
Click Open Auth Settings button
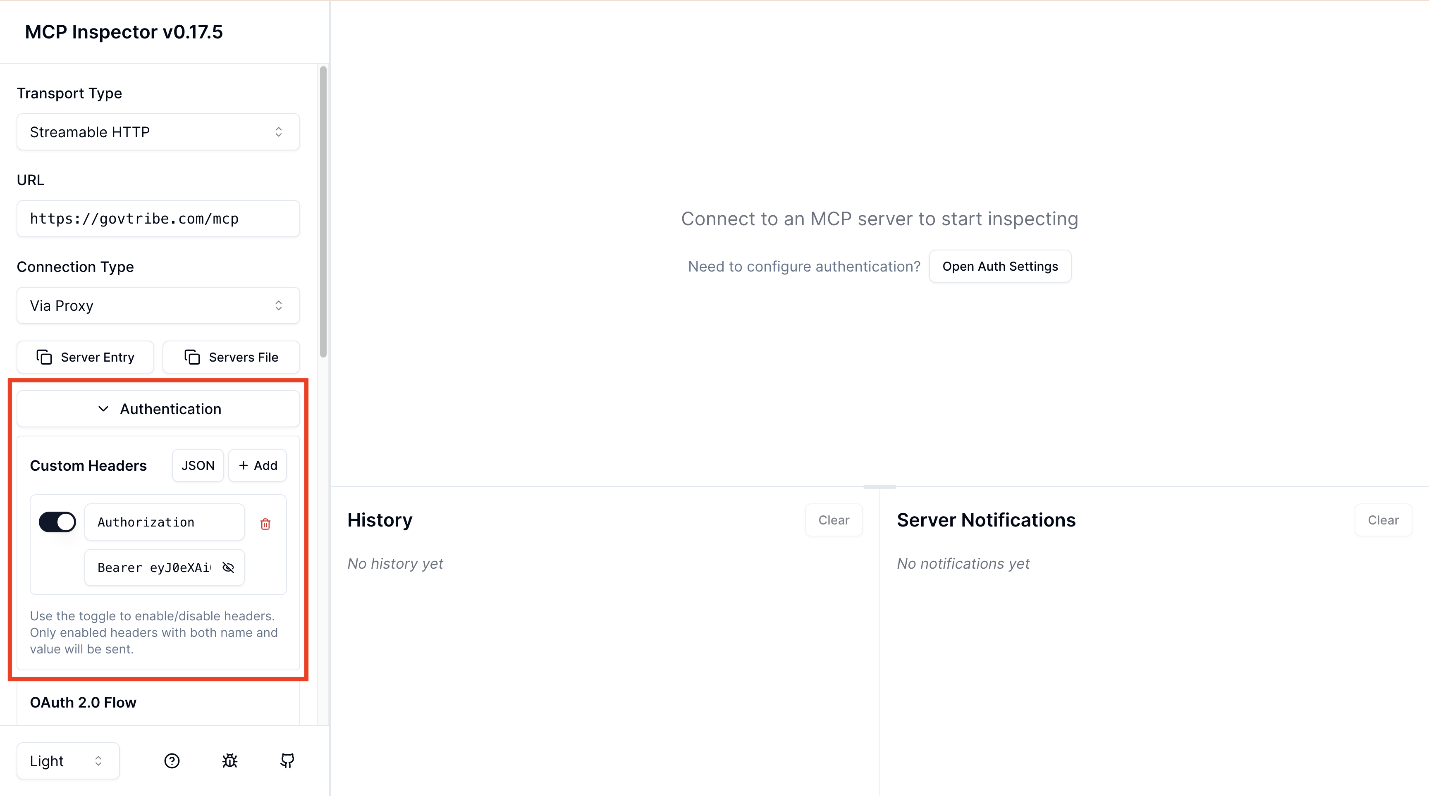pos(1000,266)
